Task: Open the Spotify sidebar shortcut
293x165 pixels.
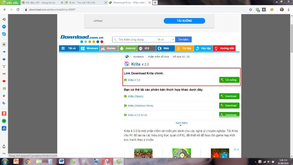Action: click(4, 121)
